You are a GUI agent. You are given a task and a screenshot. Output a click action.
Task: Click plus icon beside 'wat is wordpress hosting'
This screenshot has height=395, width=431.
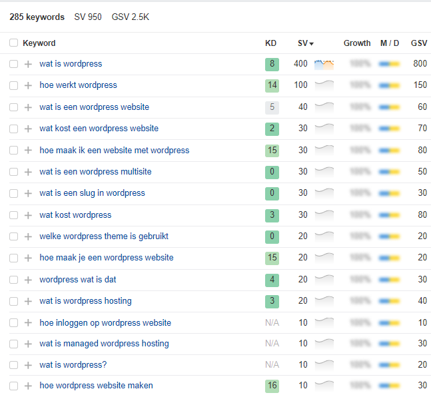pos(28,301)
